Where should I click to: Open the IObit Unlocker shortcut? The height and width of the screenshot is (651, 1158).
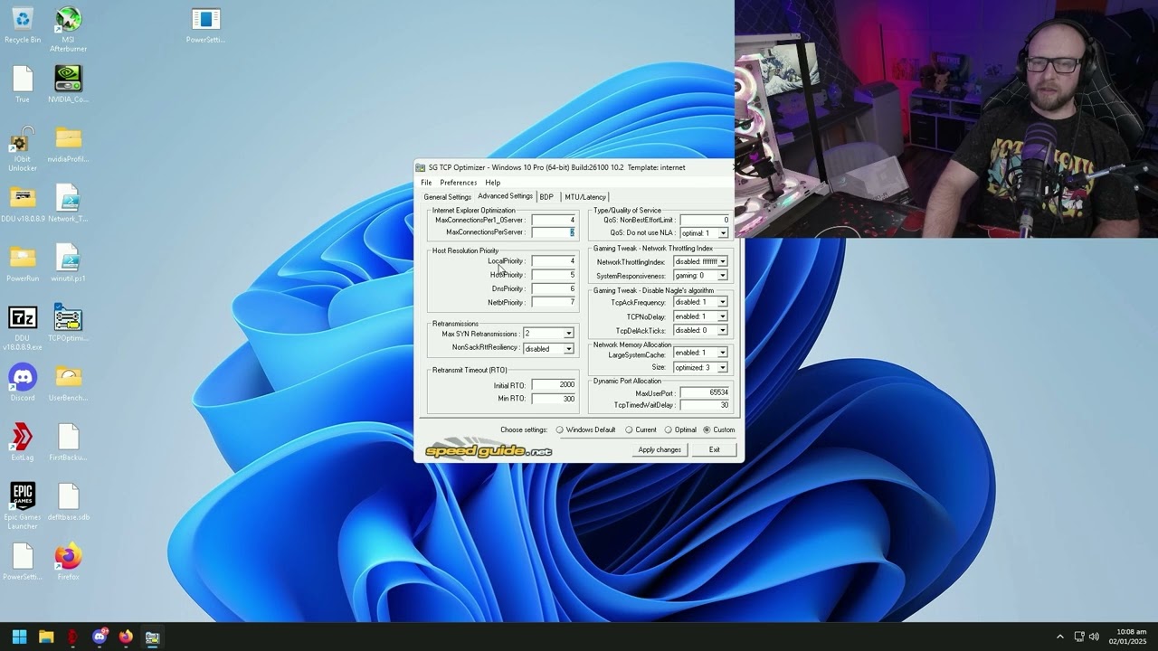[23, 149]
